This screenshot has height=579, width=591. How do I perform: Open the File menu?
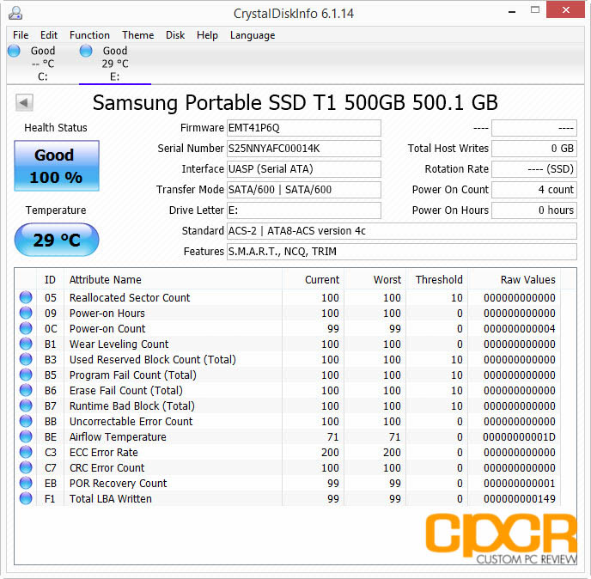pos(21,35)
